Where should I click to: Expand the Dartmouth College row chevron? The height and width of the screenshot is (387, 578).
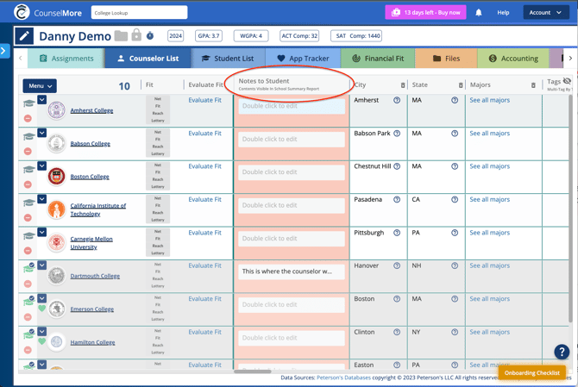pos(42,265)
